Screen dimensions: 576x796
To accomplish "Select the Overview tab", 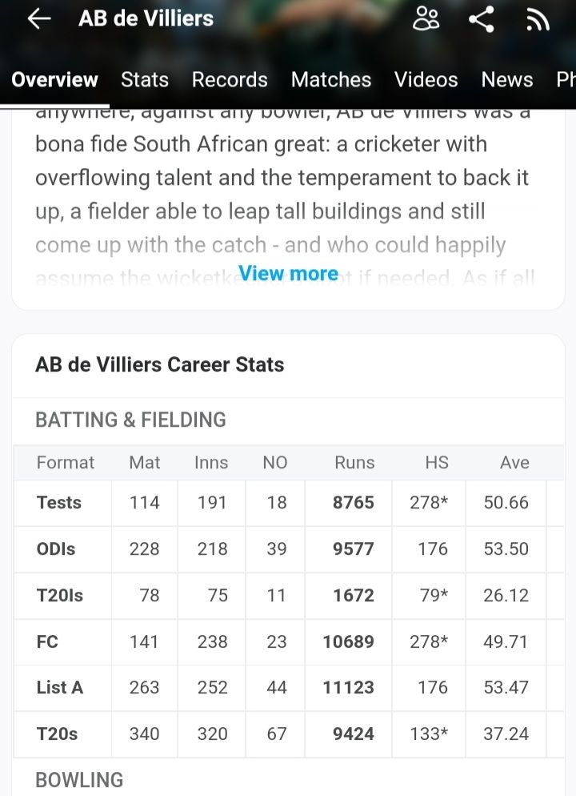I will 54,79.
